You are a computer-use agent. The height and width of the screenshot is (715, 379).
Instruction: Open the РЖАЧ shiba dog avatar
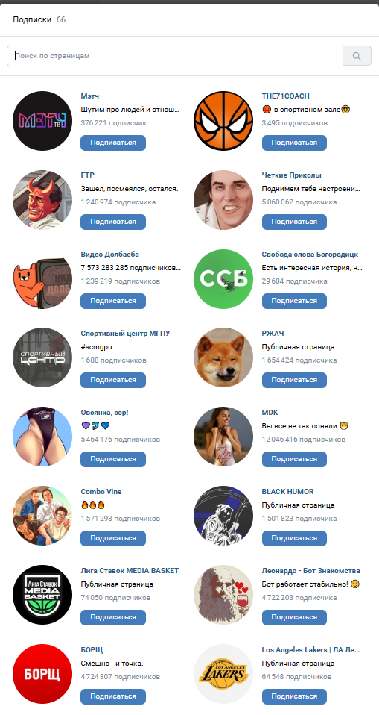(223, 358)
